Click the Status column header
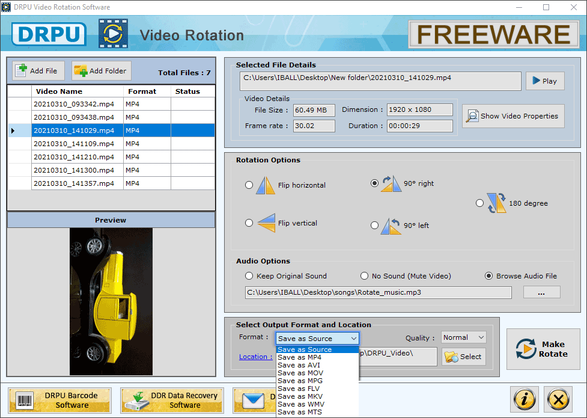This screenshot has height=418, width=587. click(193, 91)
